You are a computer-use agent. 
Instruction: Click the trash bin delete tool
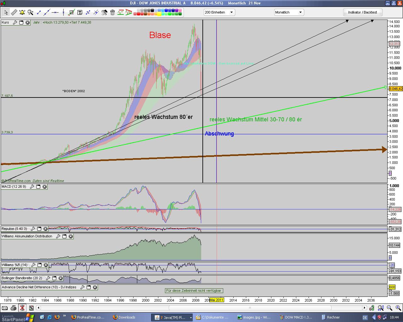112,12
